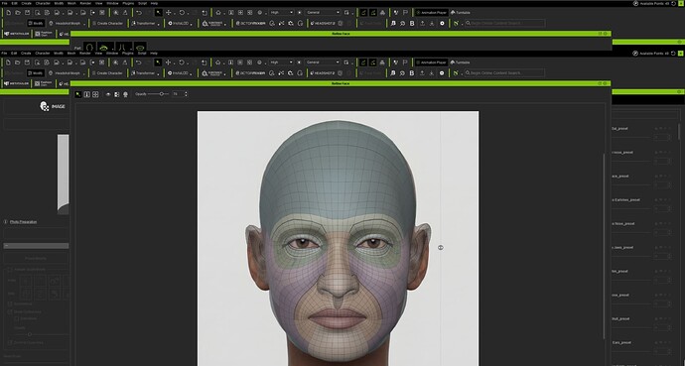The image size is (685, 366).
Task: Click Create Character button in back window
Action: (x=107, y=23)
